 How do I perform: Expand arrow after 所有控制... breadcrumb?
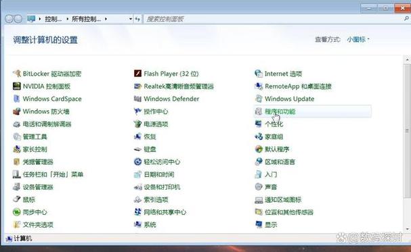[x=106, y=19]
